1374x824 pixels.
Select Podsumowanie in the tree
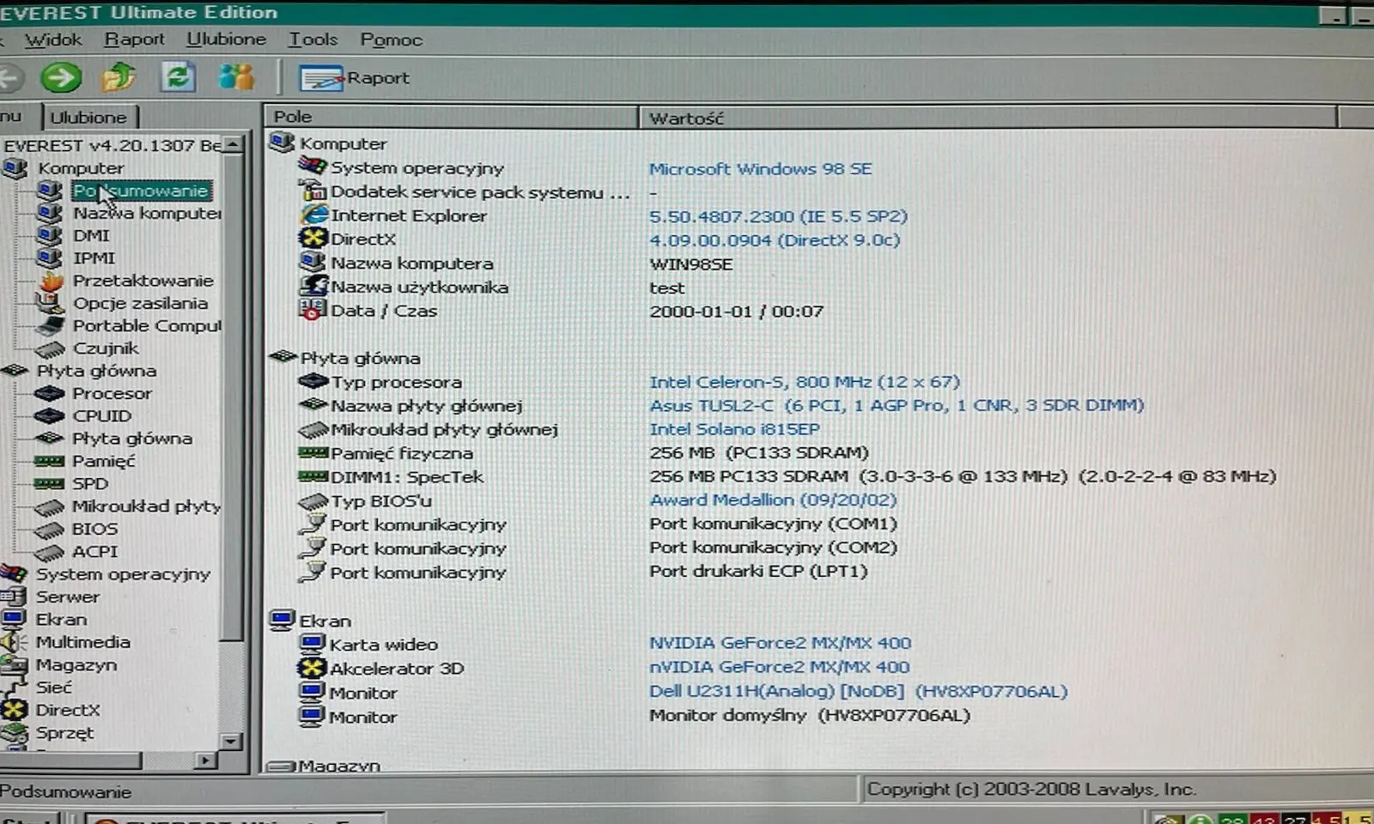pos(142,191)
